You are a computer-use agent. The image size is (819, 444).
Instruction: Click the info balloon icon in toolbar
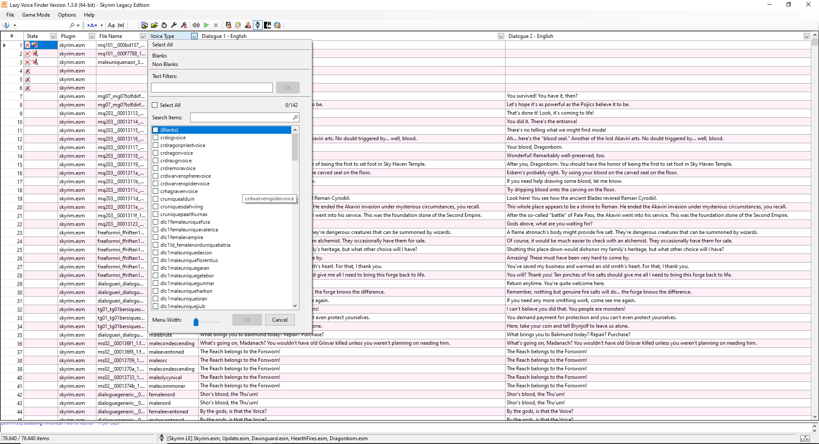click(x=6, y=25)
